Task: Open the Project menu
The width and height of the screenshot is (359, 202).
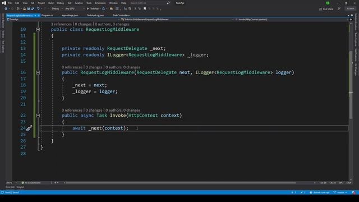Action: click(41, 3)
